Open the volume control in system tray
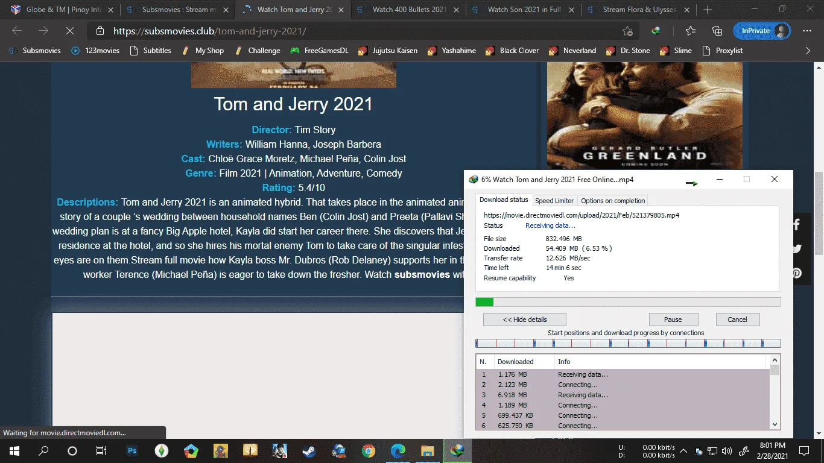This screenshot has width=824, height=463. [x=726, y=450]
